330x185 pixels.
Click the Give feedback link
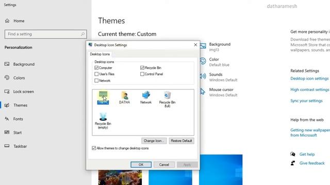[312, 163]
